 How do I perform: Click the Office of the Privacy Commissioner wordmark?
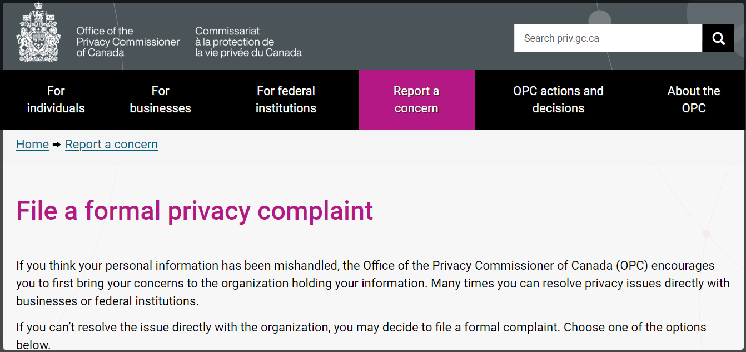(x=128, y=42)
